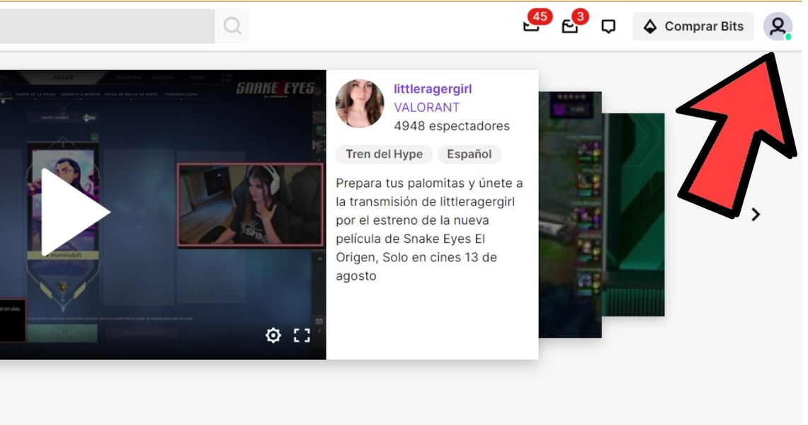This screenshot has height=425, width=808.
Task: Open the user profile avatar menu
Action: [x=778, y=26]
